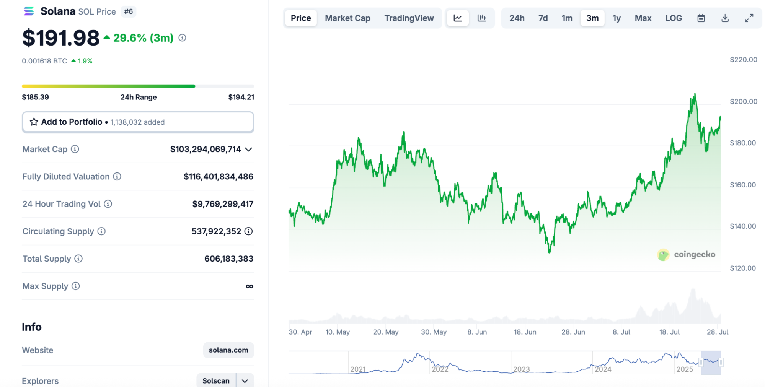Click left handle of the chart navigator
This screenshot has width=765, height=387.
(x=701, y=363)
